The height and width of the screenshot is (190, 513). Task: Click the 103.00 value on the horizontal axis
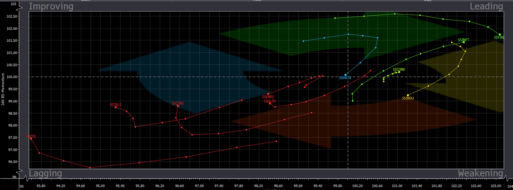tap(496, 186)
